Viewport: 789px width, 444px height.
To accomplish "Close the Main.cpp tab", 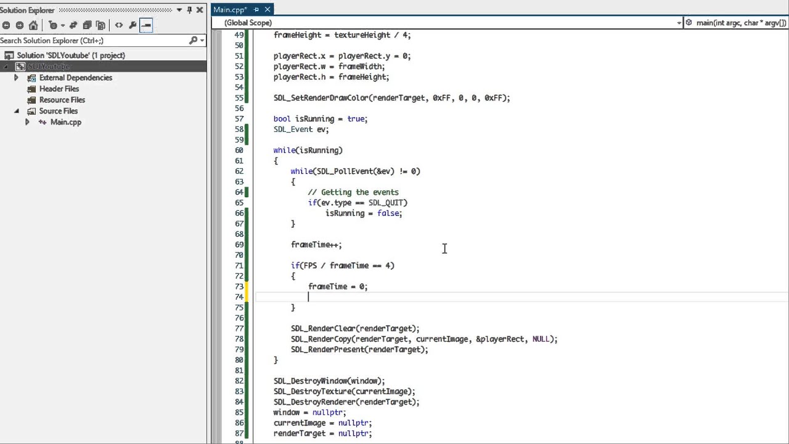I will click(x=268, y=10).
